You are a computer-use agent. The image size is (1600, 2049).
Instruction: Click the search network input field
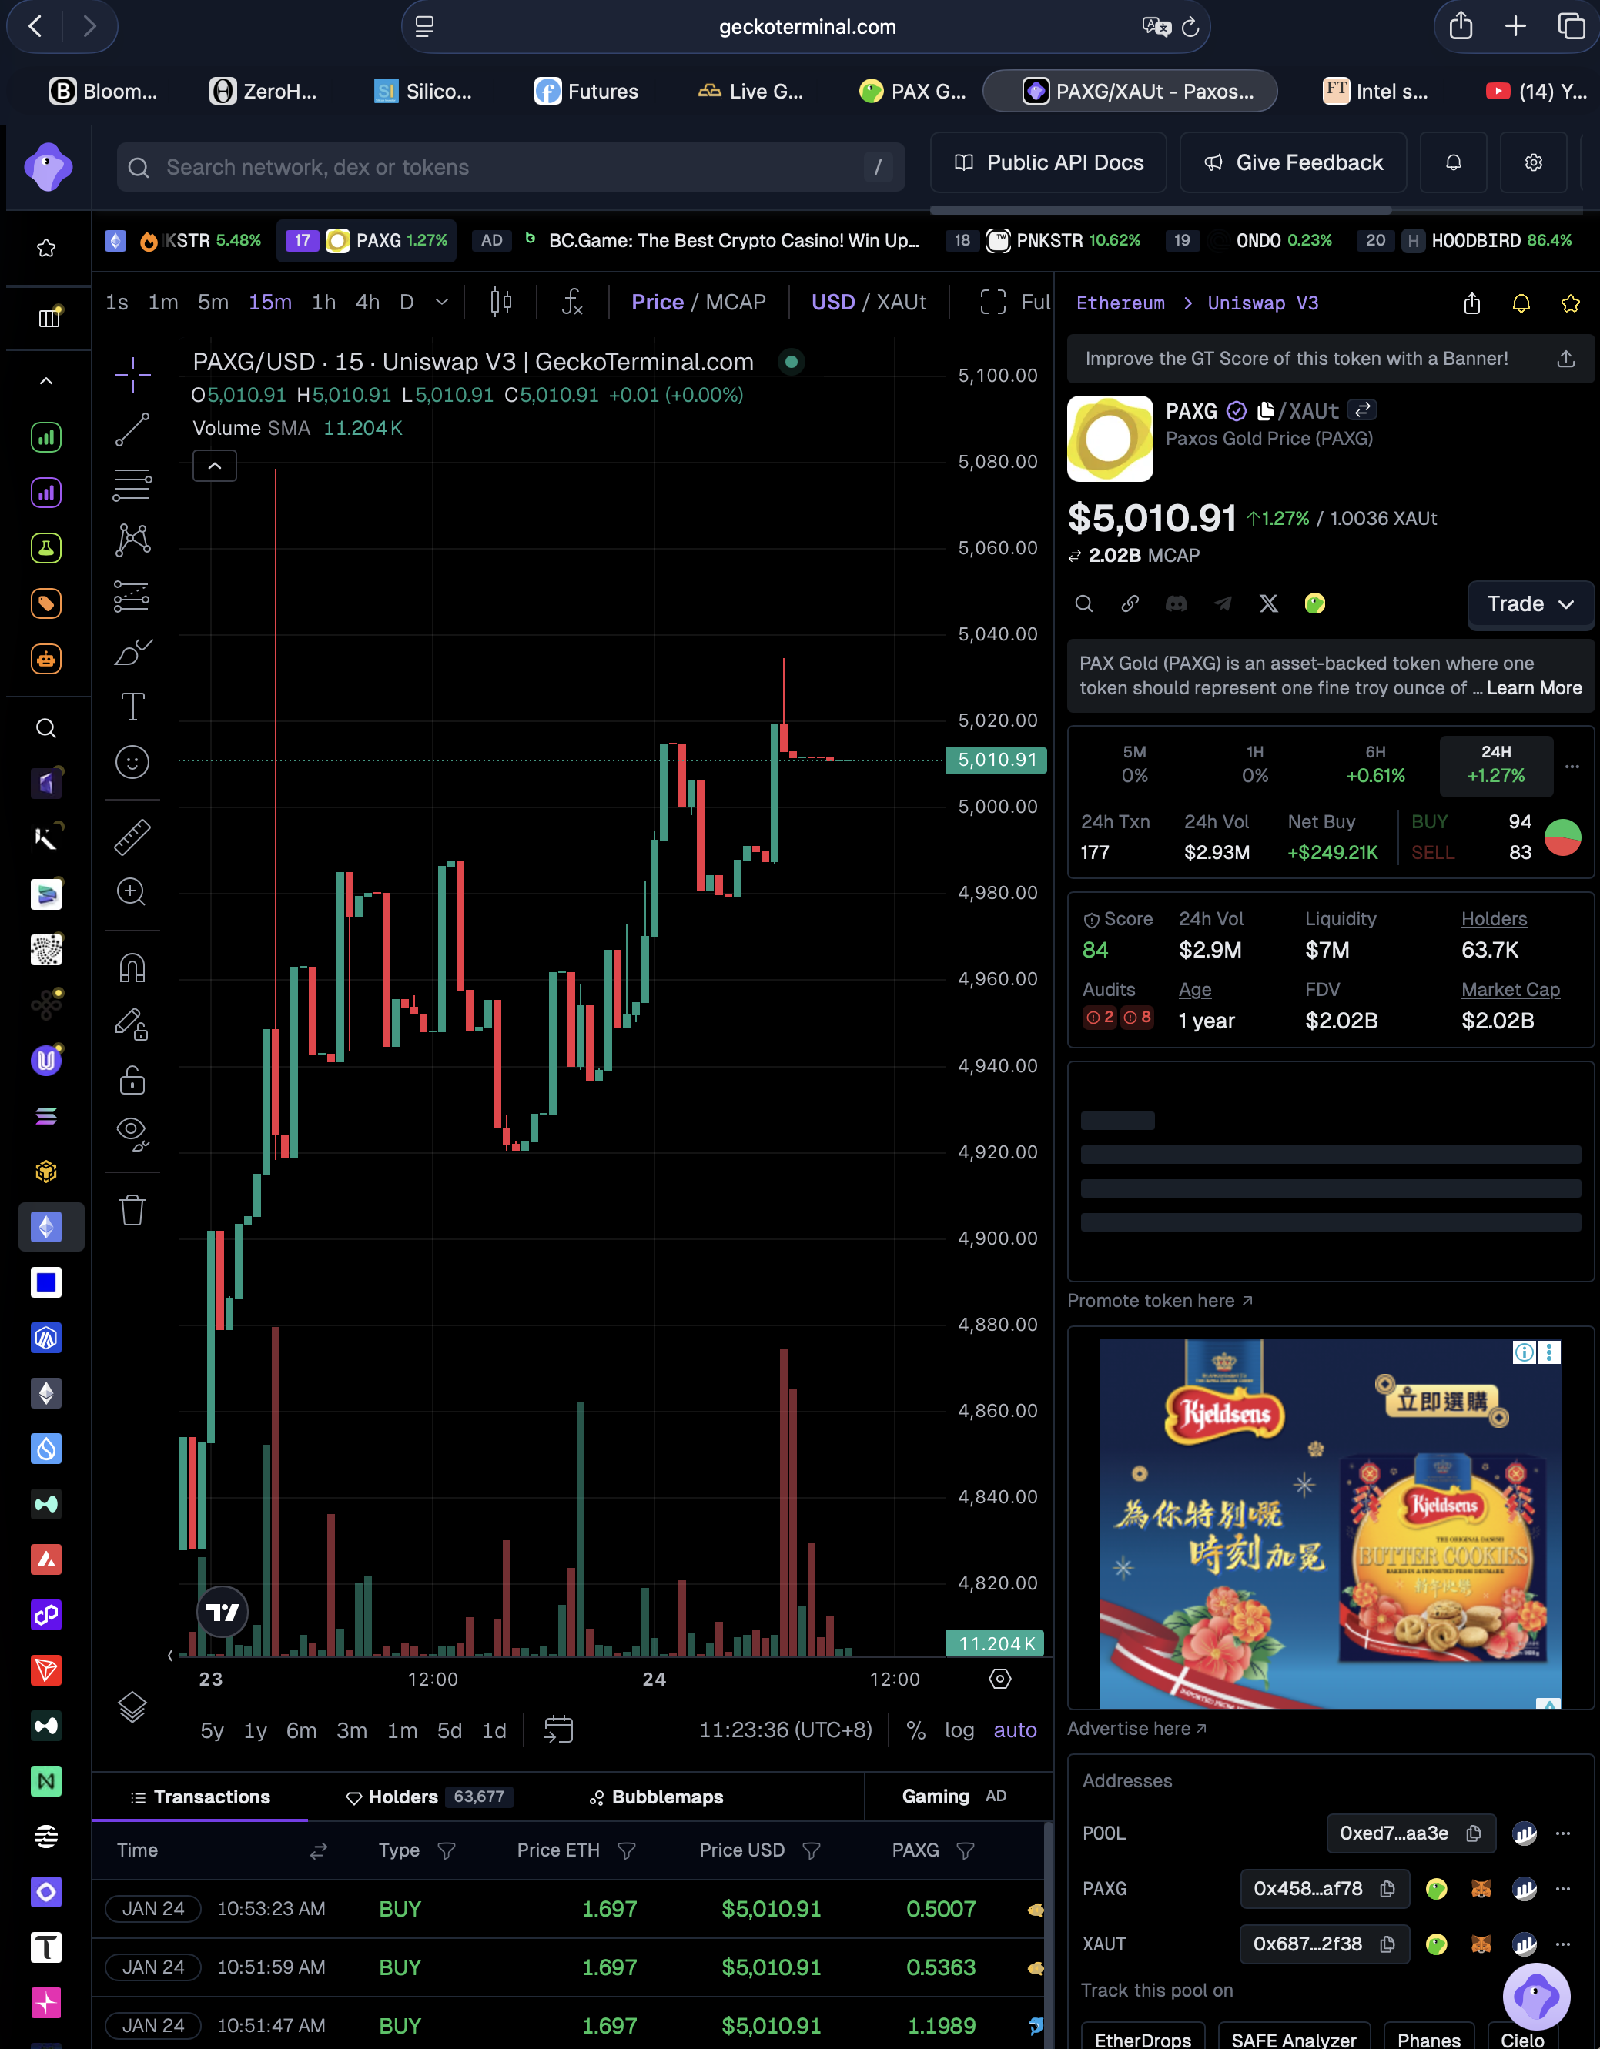[510, 167]
